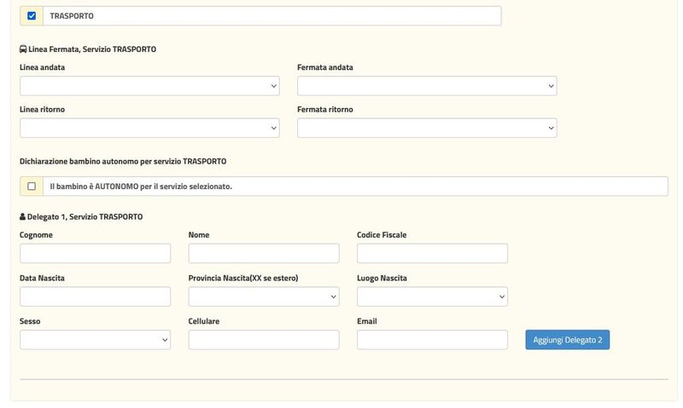
Task: Focus the Cognome input field
Action: coord(95,253)
